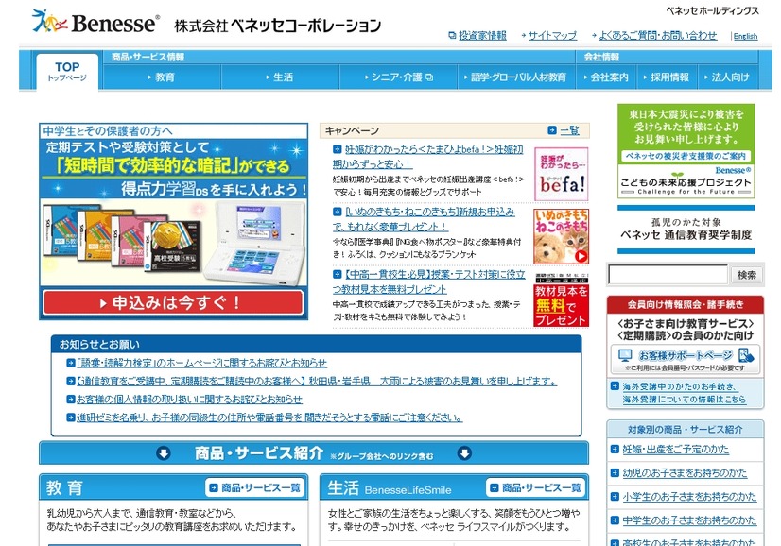Click the red 申込みは今すぐ button
The height and width of the screenshot is (546, 781).
point(173,302)
